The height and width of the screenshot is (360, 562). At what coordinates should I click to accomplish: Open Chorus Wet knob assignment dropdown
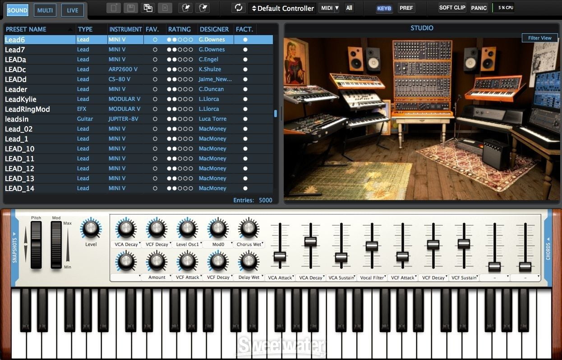click(x=249, y=245)
